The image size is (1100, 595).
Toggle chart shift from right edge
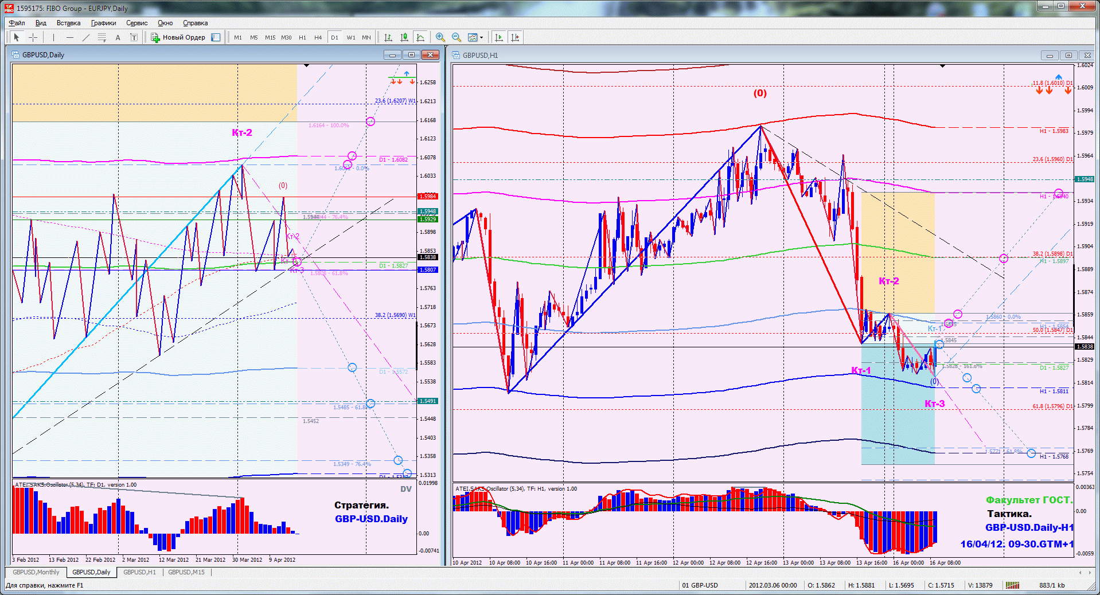click(515, 37)
